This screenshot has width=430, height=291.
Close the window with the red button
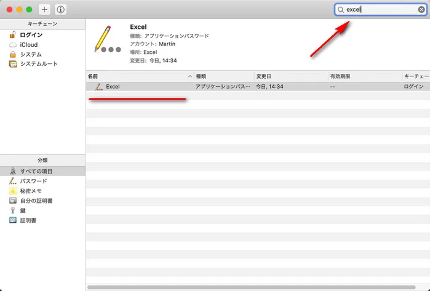point(9,10)
